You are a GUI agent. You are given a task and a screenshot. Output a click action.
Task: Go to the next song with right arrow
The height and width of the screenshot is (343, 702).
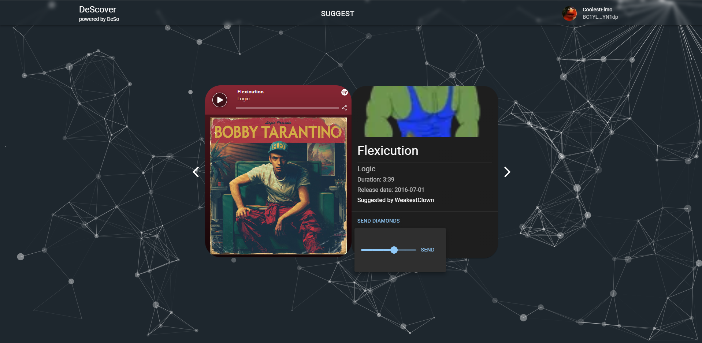[507, 172]
